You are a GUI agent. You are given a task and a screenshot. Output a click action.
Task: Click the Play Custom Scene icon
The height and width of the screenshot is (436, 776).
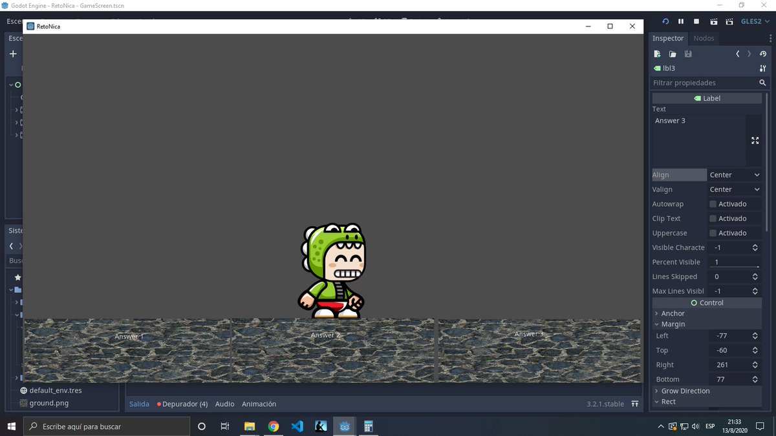(729, 21)
